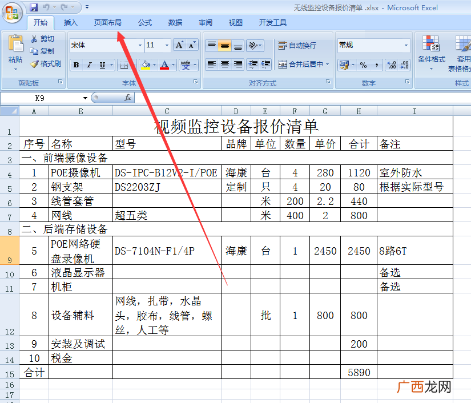Open fill color dropdown arrow
This screenshot has height=403, width=471.
(x=155, y=65)
